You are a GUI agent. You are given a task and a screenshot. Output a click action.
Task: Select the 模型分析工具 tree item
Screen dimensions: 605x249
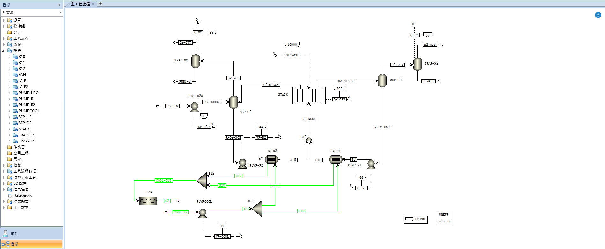[25, 177]
